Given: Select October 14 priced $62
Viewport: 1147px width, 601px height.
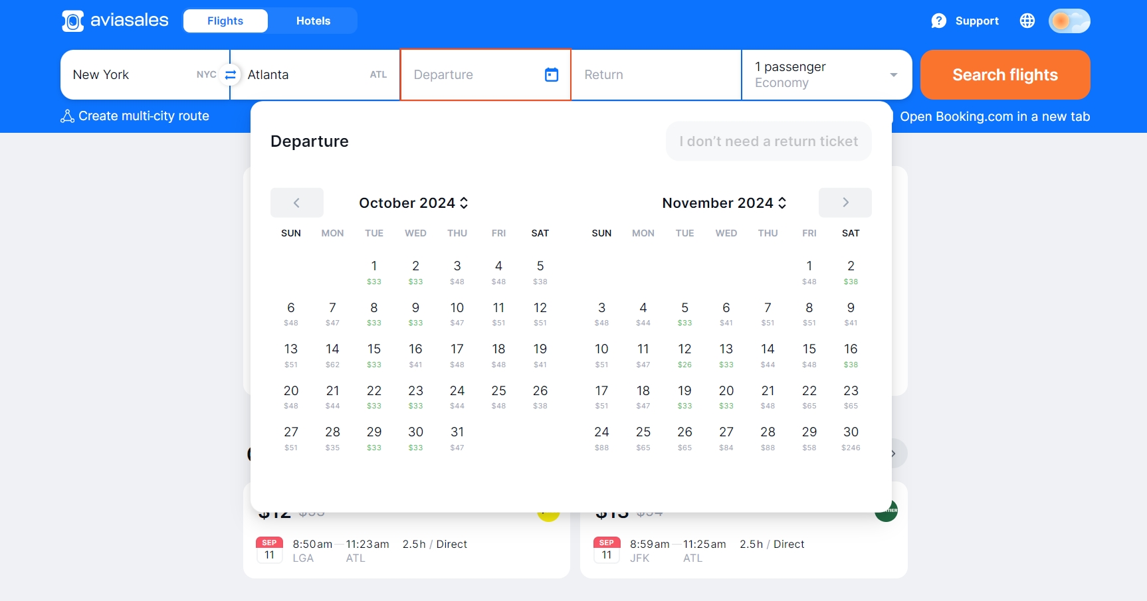Looking at the screenshot, I should [333, 355].
